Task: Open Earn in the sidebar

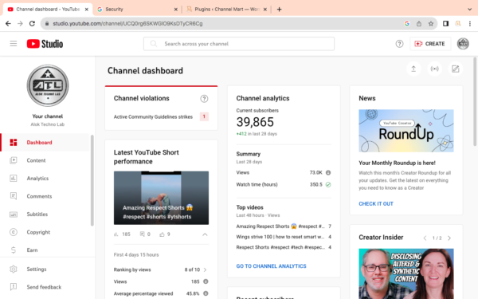Action: coord(45,250)
